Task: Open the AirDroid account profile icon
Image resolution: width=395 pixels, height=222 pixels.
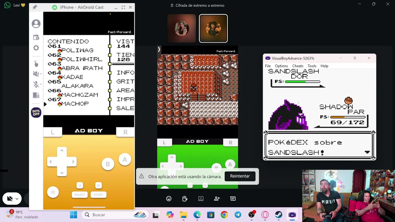Action: pos(36,24)
